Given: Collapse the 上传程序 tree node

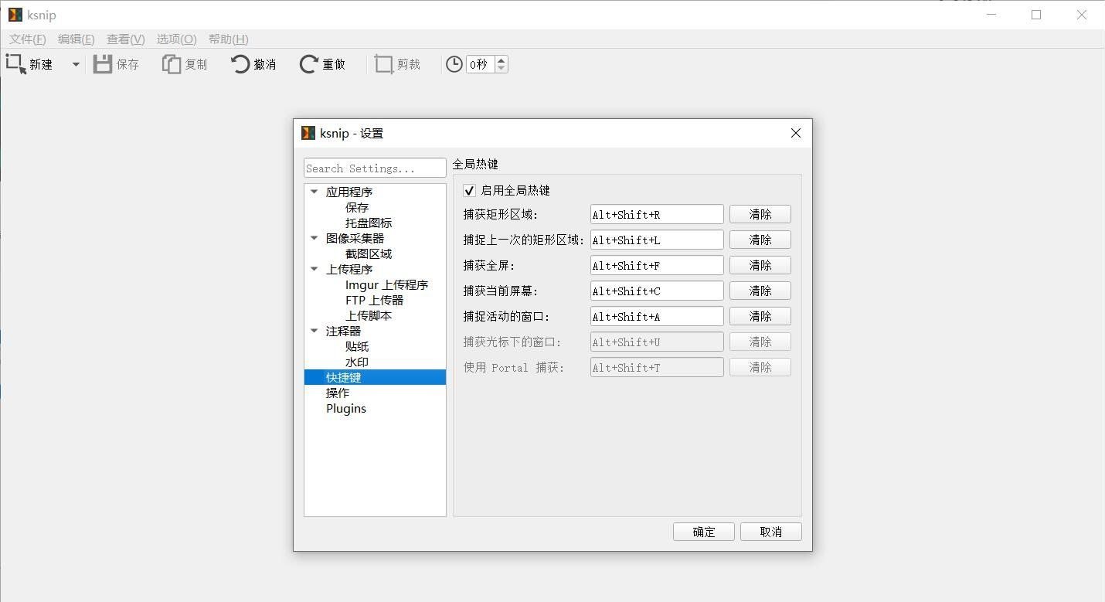Looking at the screenshot, I should (x=314, y=269).
